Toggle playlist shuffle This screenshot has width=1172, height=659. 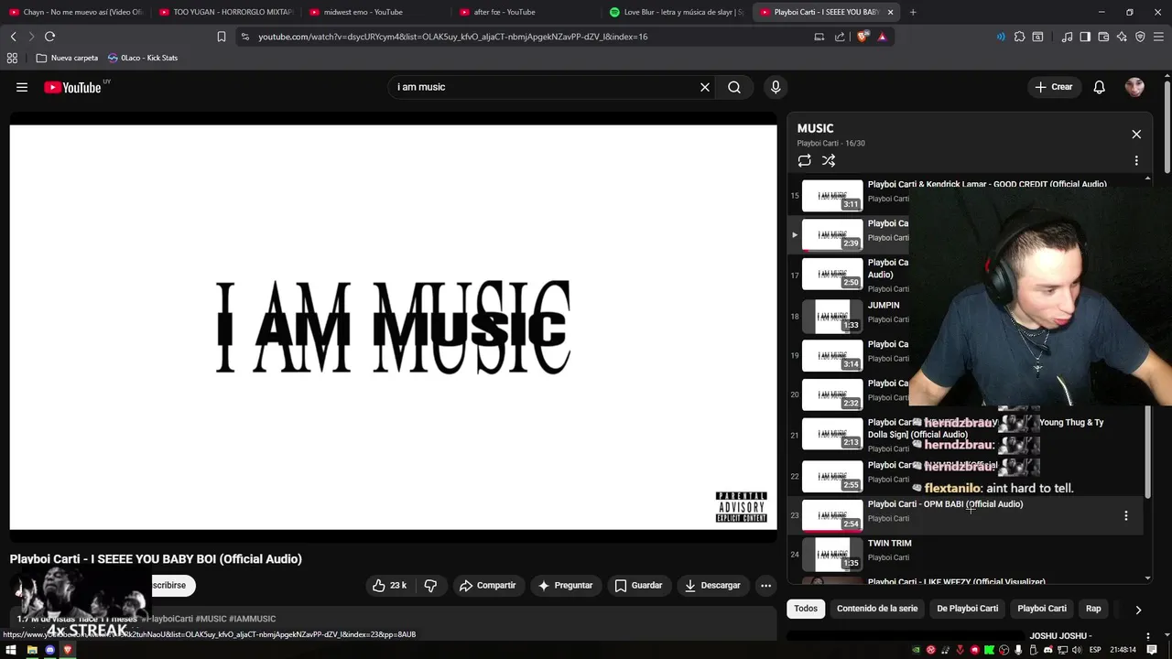829,160
